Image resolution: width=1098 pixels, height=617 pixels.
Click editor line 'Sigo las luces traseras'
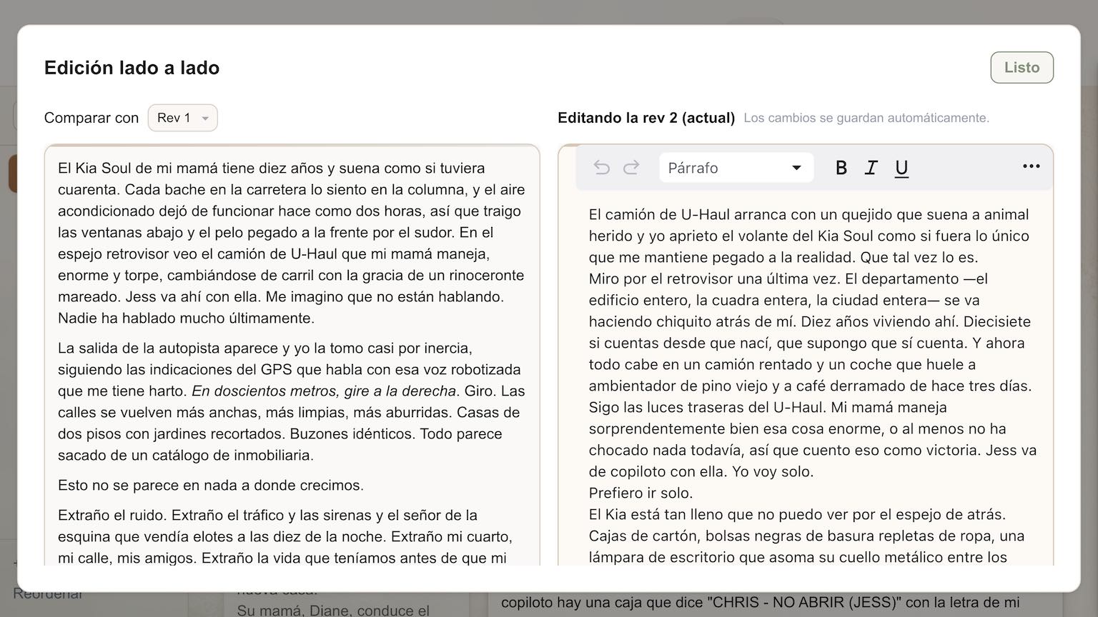coord(812,439)
